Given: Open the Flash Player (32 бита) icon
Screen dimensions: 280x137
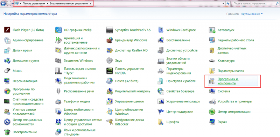Looking at the screenshot, I should [x=7, y=30].
